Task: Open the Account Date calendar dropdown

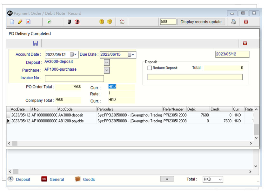Action: pyautogui.click(x=73, y=54)
